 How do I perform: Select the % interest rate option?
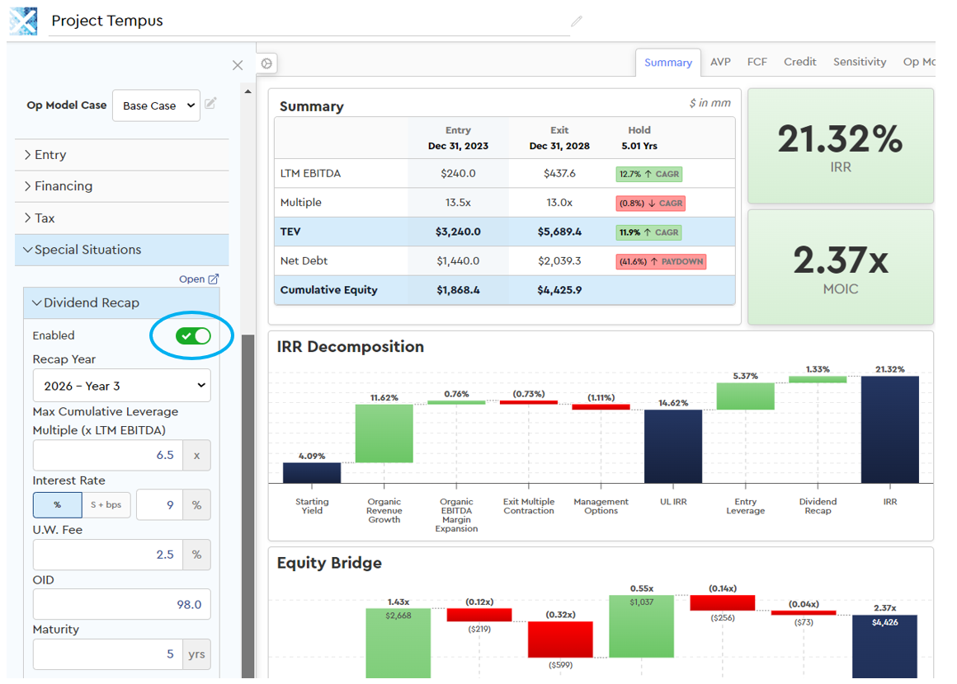click(x=57, y=504)
